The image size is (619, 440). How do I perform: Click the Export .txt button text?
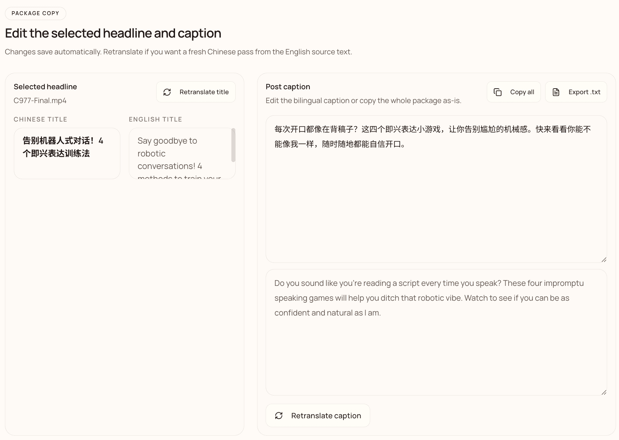(x=584, y=92)
